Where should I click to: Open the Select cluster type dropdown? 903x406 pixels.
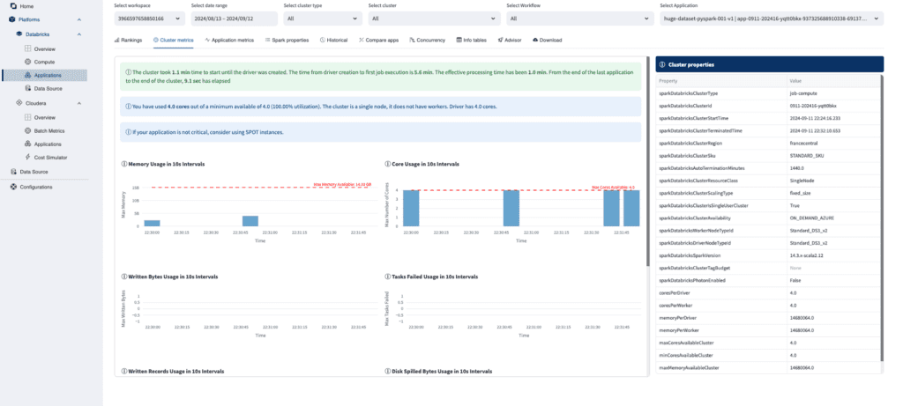coord(318,18)
